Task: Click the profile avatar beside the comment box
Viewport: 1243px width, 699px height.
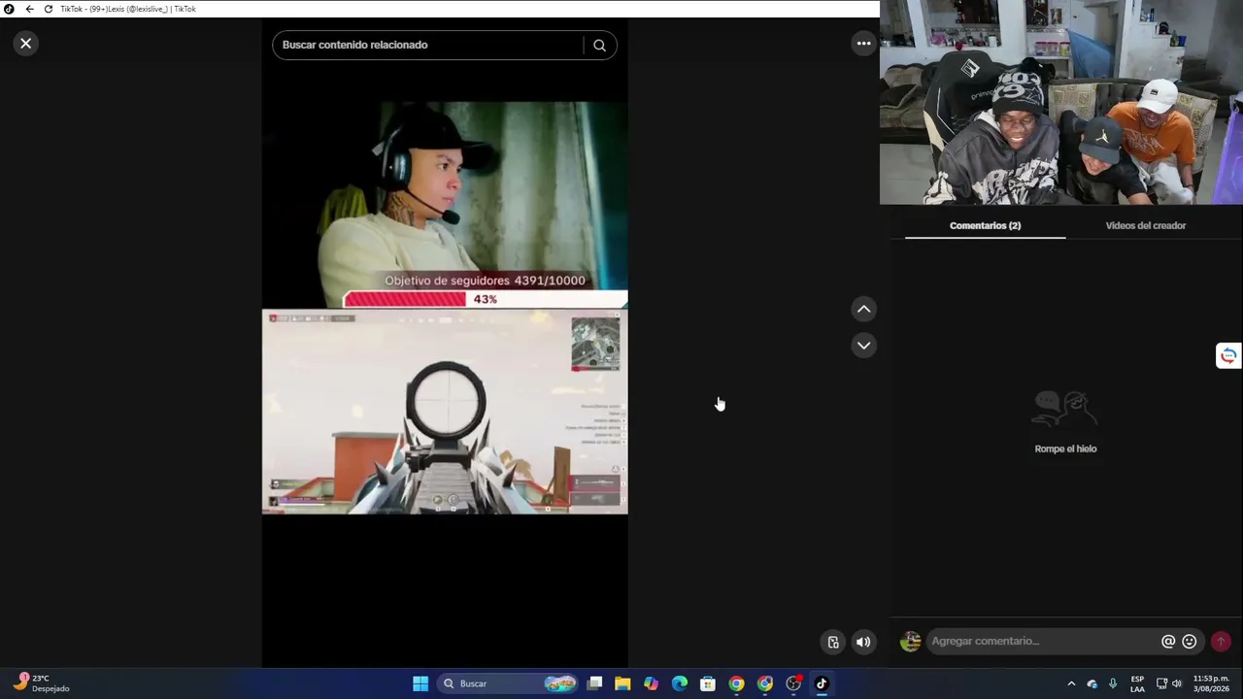Action: [910, 641]
